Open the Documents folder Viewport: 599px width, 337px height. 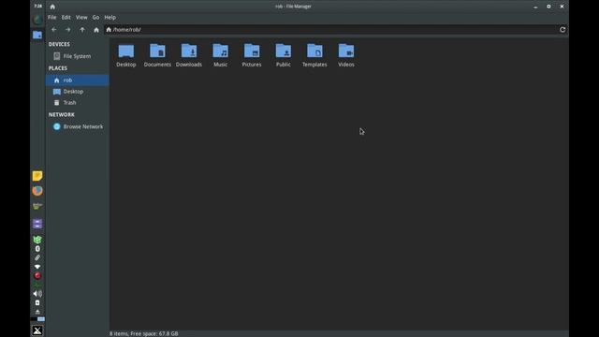click(157, 55)
